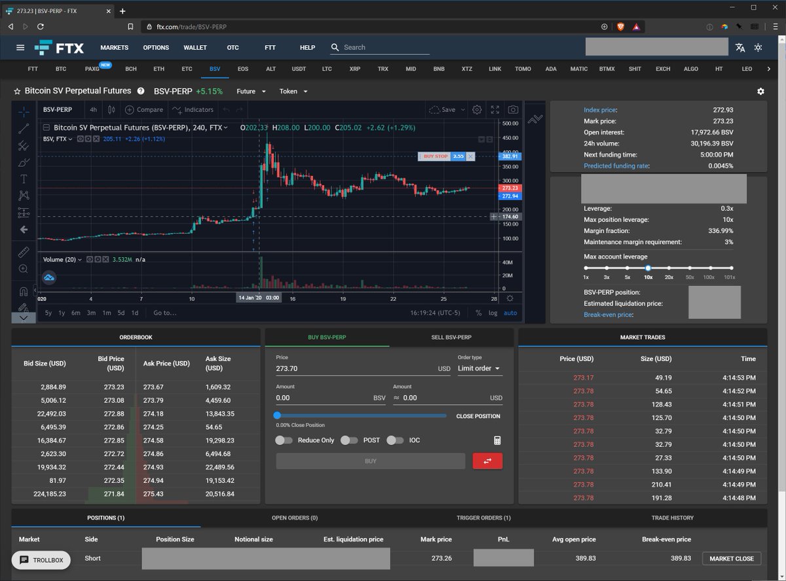Select the zoom in tool
Image resolution: width=786 pixels, height=581 pixels.
tap(24, 269)
